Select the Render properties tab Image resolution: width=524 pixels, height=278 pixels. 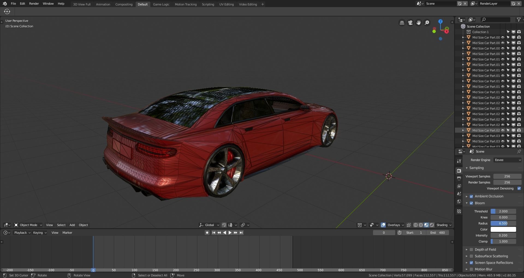(x=459, y=171)
